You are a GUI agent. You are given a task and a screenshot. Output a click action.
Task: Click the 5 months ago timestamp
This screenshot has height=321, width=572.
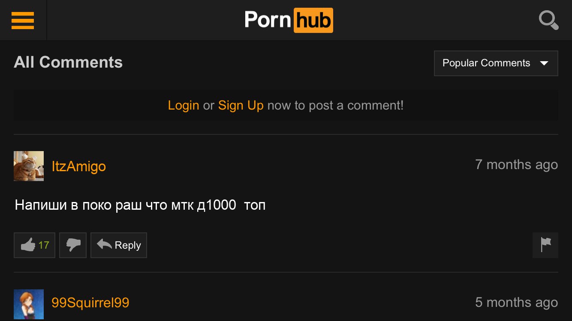(517, 303)
